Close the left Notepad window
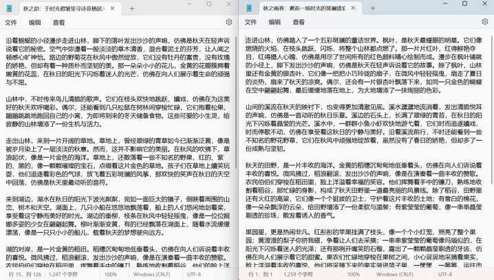Screen dimensions: 494x280 click(x=228, y=4)
